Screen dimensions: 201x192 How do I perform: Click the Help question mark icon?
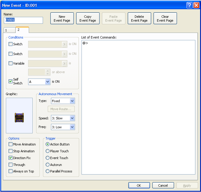coord(190,5)
